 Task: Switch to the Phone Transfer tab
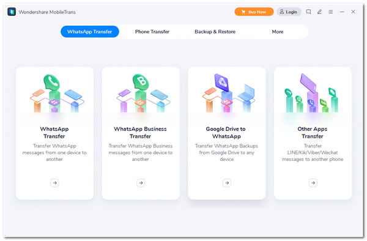click(152, 32)
